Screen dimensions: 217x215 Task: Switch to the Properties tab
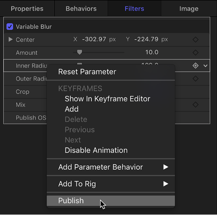(x=27, y=9)
